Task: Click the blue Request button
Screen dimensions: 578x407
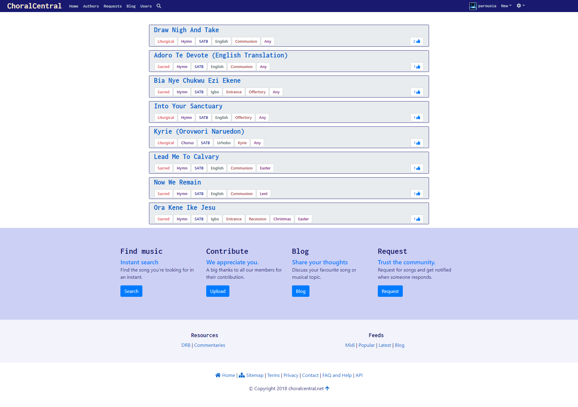Action: (390, 291)
